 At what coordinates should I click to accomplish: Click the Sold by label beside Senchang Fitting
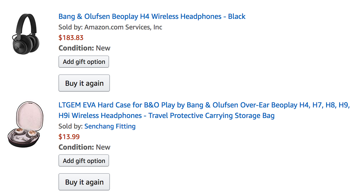click(x=70, y=126)
